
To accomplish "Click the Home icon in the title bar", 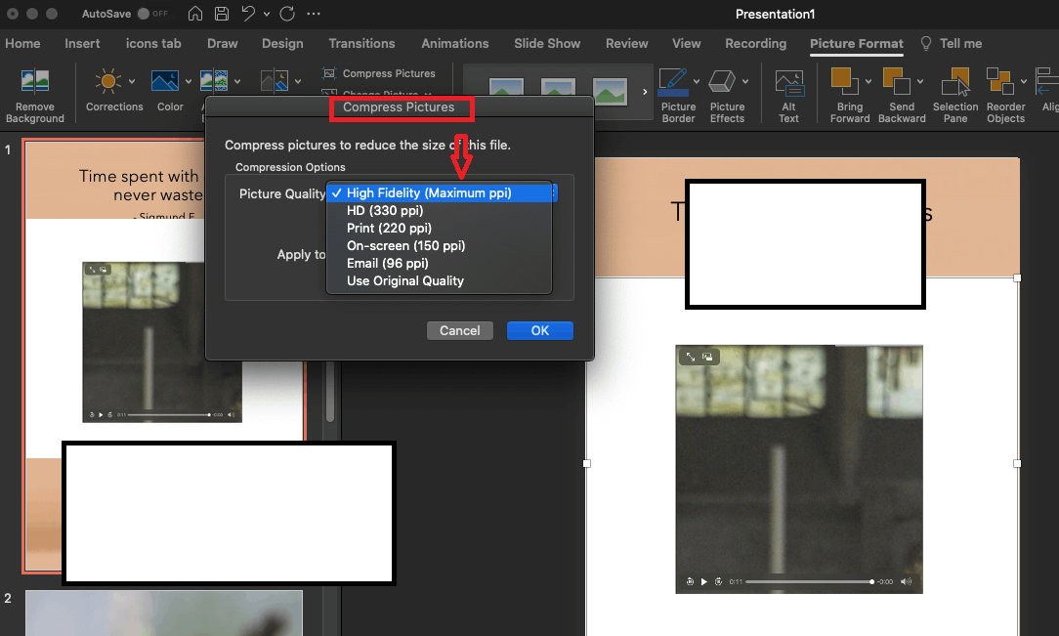I will pyautogui.click(x=195, y=14).
